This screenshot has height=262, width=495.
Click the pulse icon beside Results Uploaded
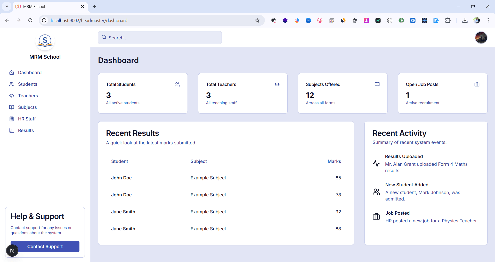(376, 163)
